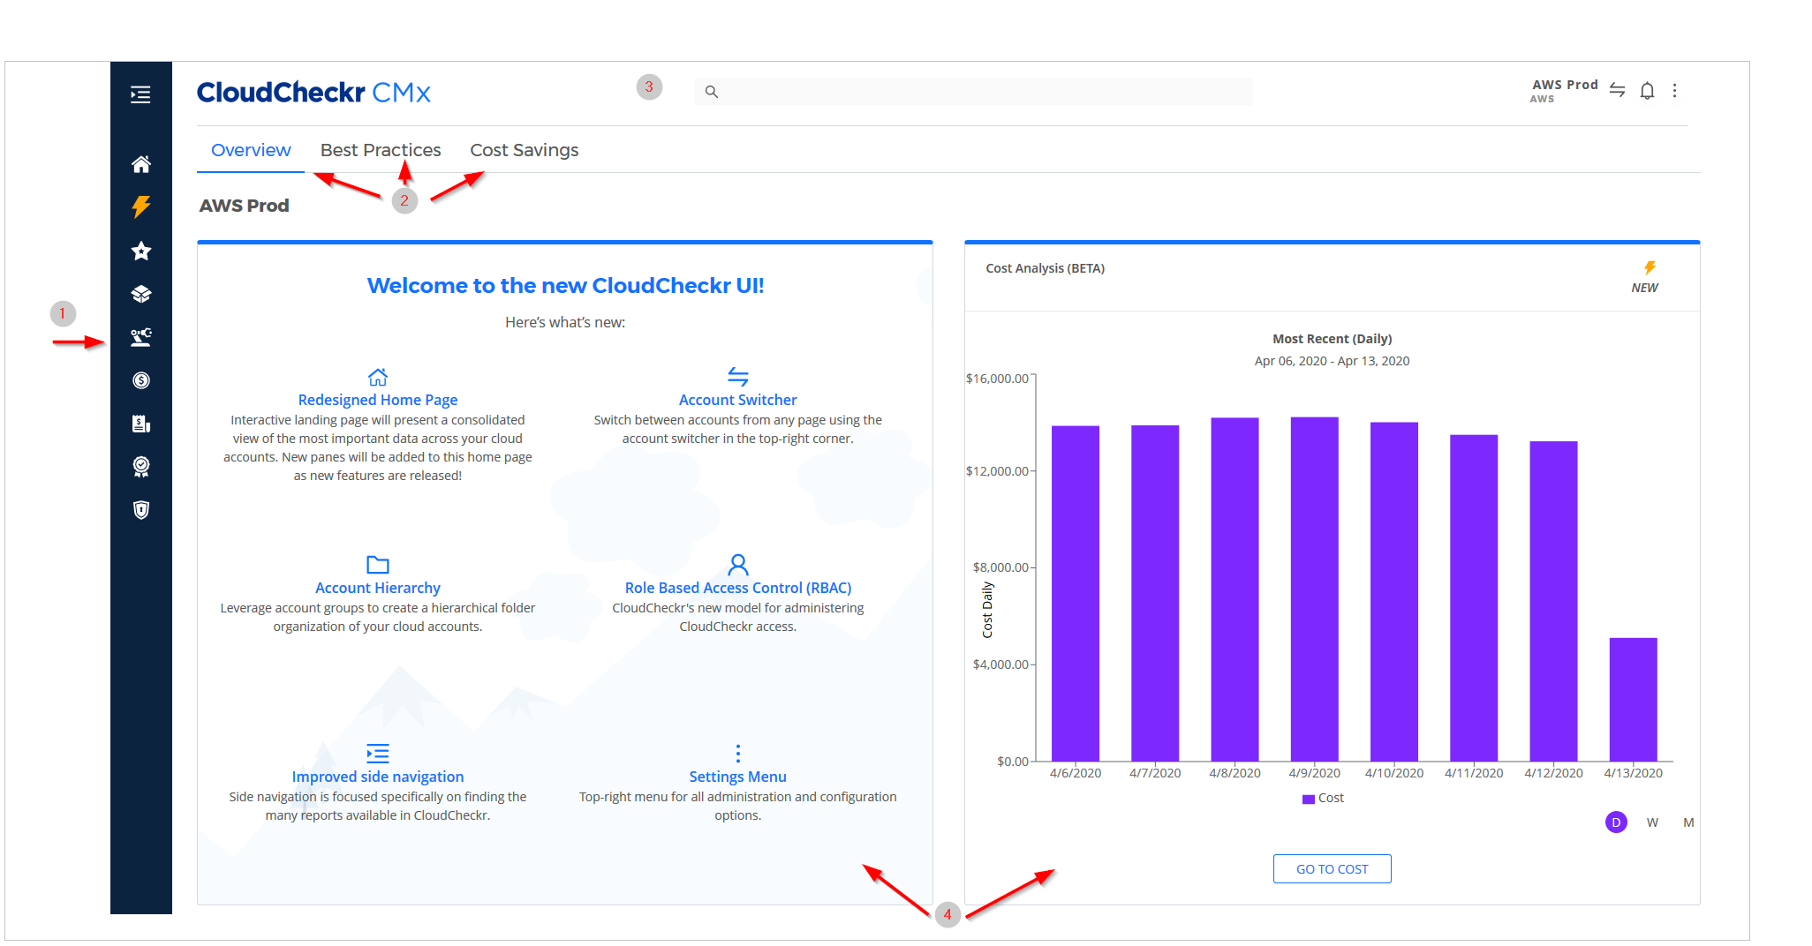
Task: Open the Account Switcher link
Action: (x=738, y=400)
